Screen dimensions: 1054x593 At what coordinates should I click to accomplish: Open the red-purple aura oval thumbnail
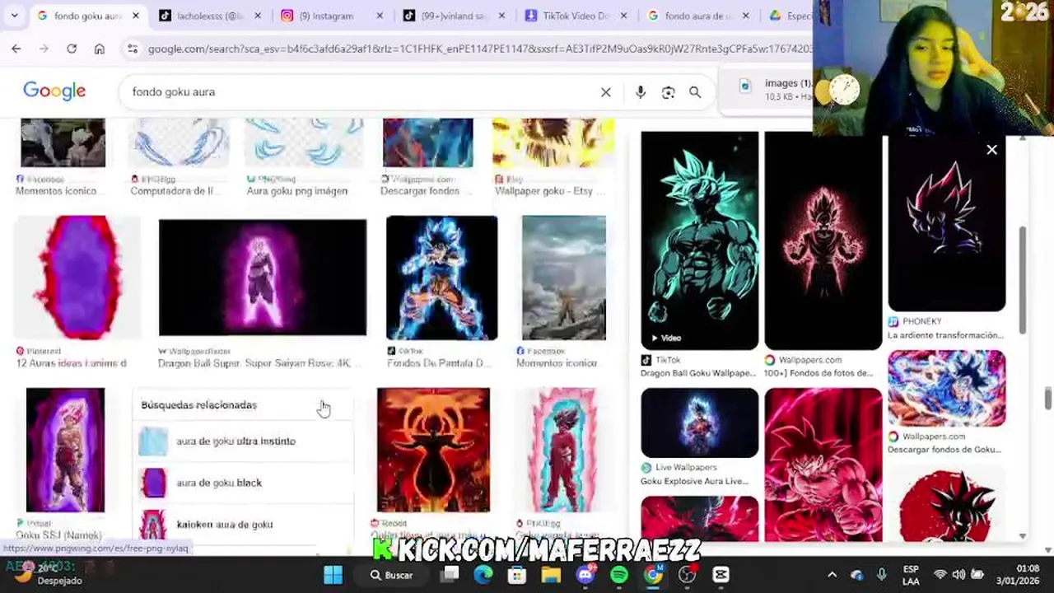(77, 278)
